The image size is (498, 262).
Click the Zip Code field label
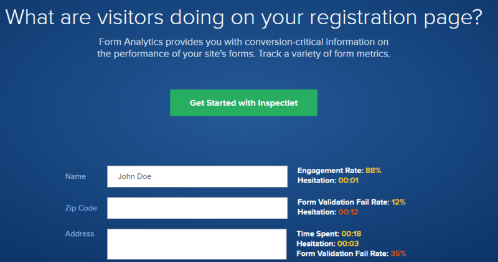81,208
